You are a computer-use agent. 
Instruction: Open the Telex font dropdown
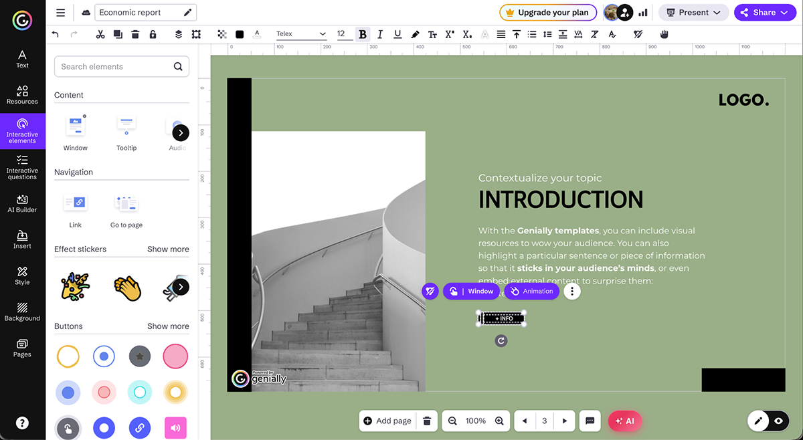tap(301, 34)
